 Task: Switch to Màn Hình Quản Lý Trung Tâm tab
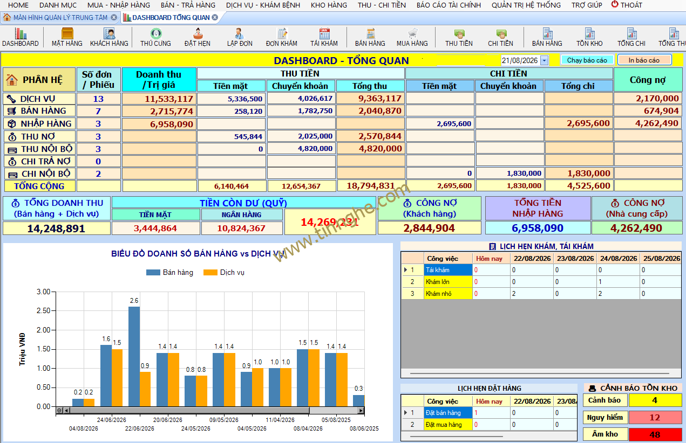pos(60,17)
